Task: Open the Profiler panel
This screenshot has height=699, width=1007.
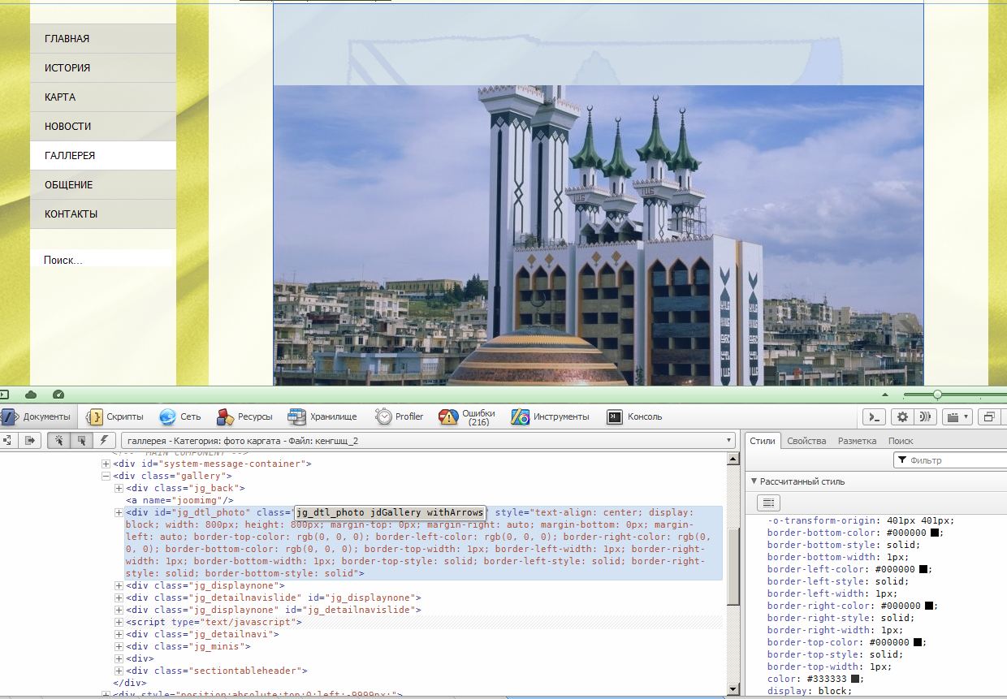Action: (400, 416)
